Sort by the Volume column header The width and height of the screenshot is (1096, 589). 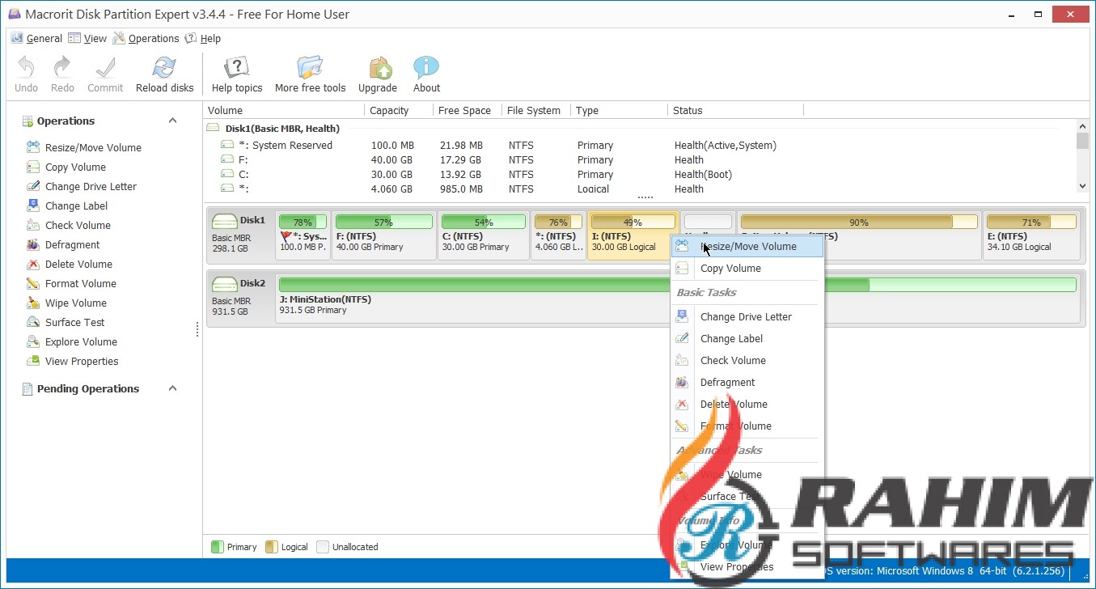tap(283, 110)
